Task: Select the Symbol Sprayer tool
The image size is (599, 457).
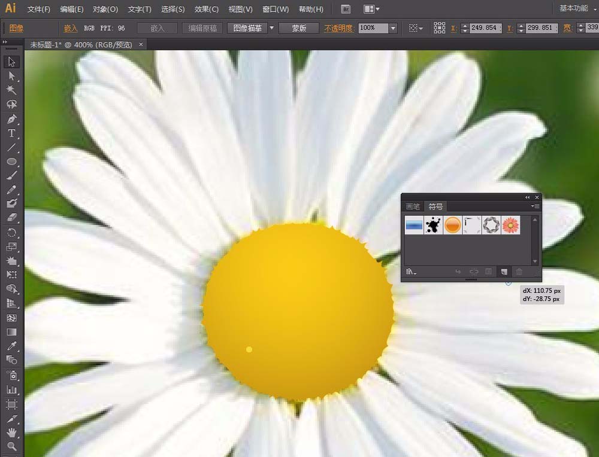Action: coord(11,376)
